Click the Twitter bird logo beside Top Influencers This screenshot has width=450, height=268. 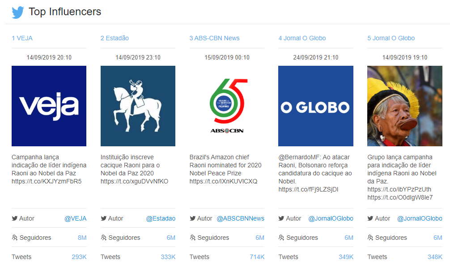coord(18,12)
